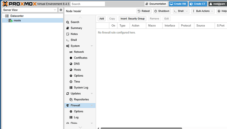Screen dimensions: 227x129
Task: Click the horizontal scrollbar thumb of the rules grid
Action: 141,128
